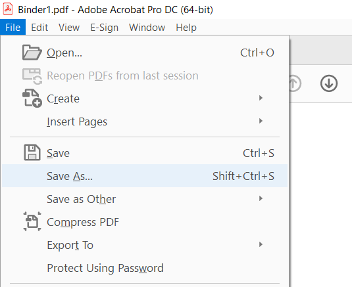The height and width of the screenshot is (287, 352).
Task: Open the Window menu
Action: click(x=147, y=28)
